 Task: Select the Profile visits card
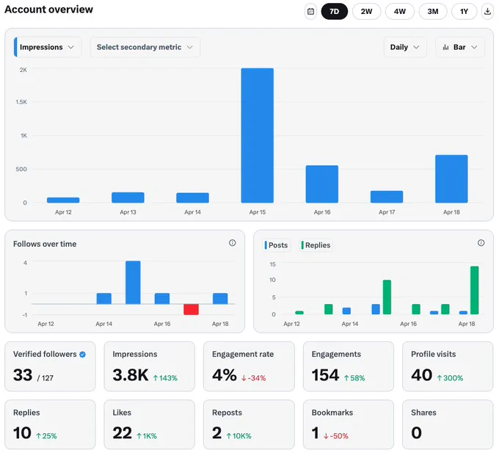coord(448,366)
